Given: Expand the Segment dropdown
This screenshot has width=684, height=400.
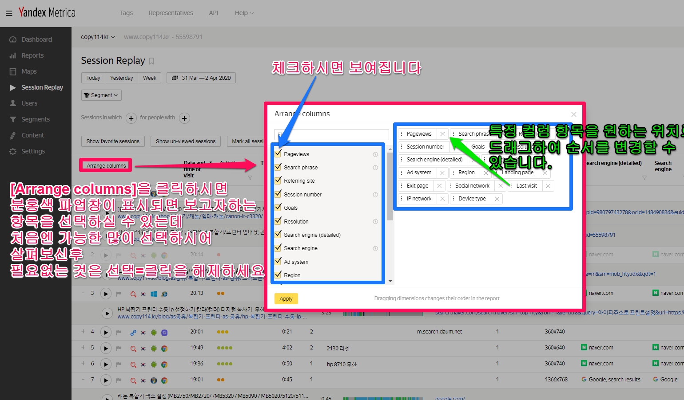Looking at the screenshot, I should pyautogui.click(x=101, y=95).
